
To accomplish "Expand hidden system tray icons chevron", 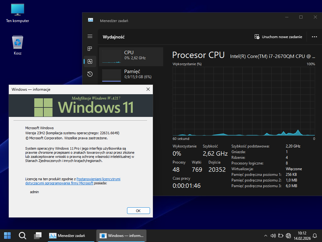I will [266, 236].
